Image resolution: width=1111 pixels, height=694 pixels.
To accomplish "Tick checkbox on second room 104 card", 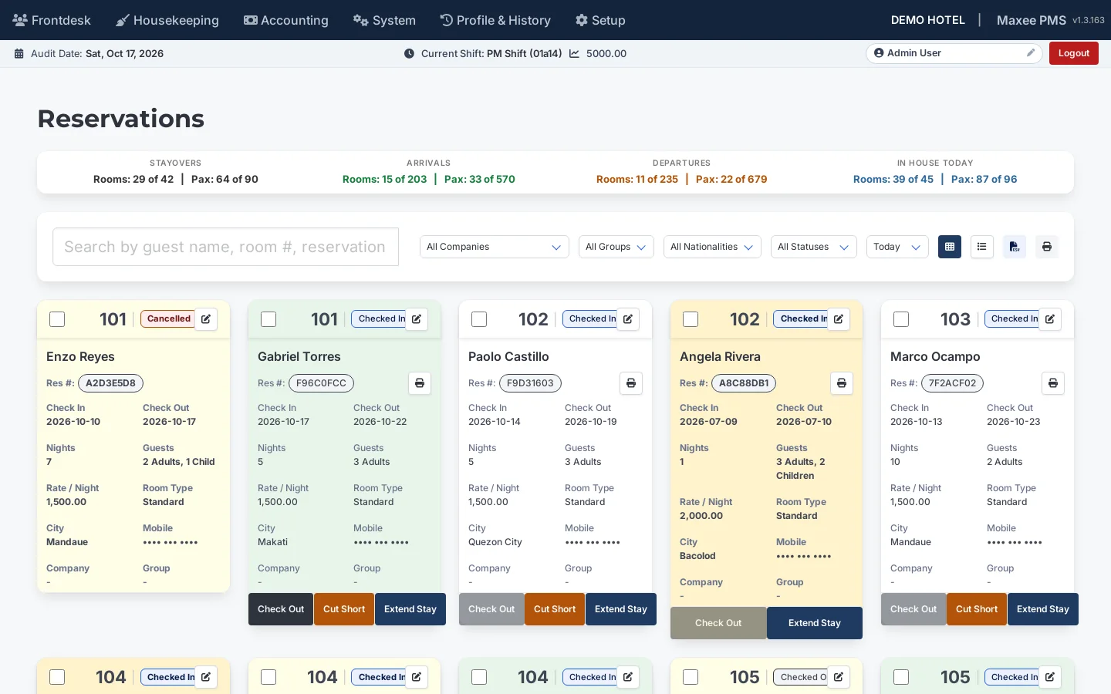I will (x=268, y=677).
